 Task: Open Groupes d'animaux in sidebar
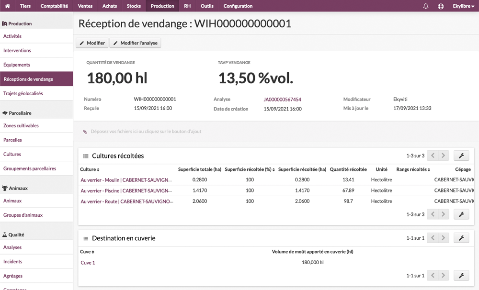pyautogui.click(x=36, y=215)
